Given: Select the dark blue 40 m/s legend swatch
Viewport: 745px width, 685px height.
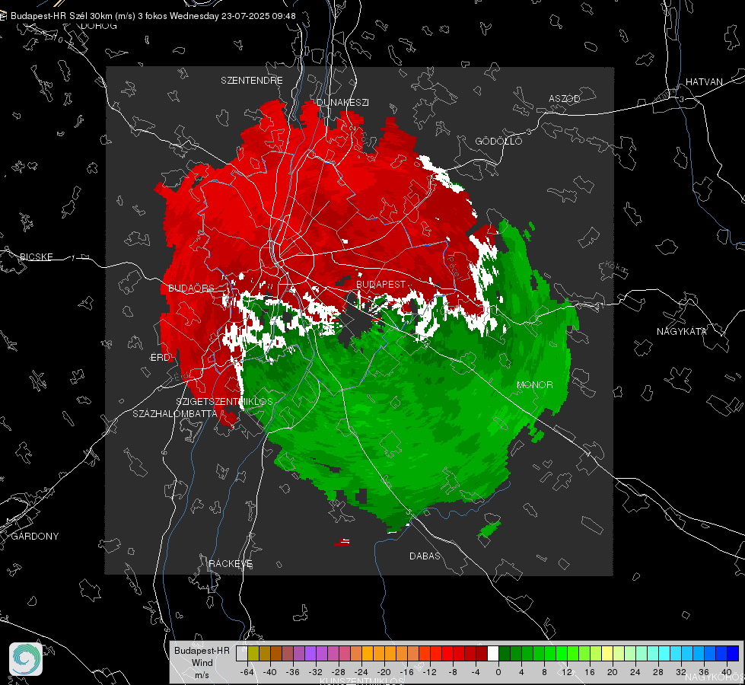Looking at the screenshot, I should (733, 653).
